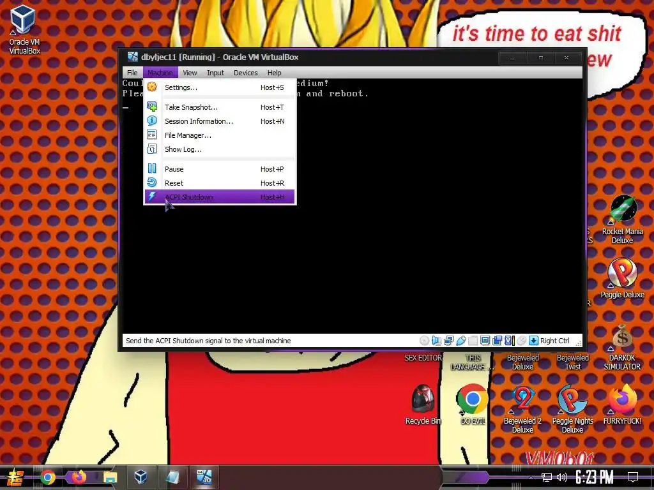The height and width of the screenshot is (490, 654).
Task: Open Settings in the Machine menu
Action: pyautogui.click(x=220, y=87)
